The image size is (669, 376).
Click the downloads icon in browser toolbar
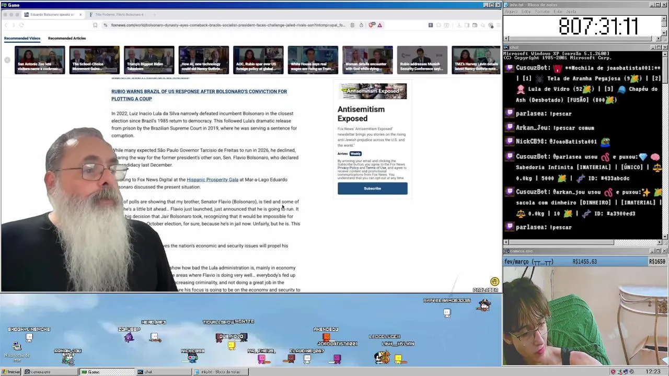point(459,25)
